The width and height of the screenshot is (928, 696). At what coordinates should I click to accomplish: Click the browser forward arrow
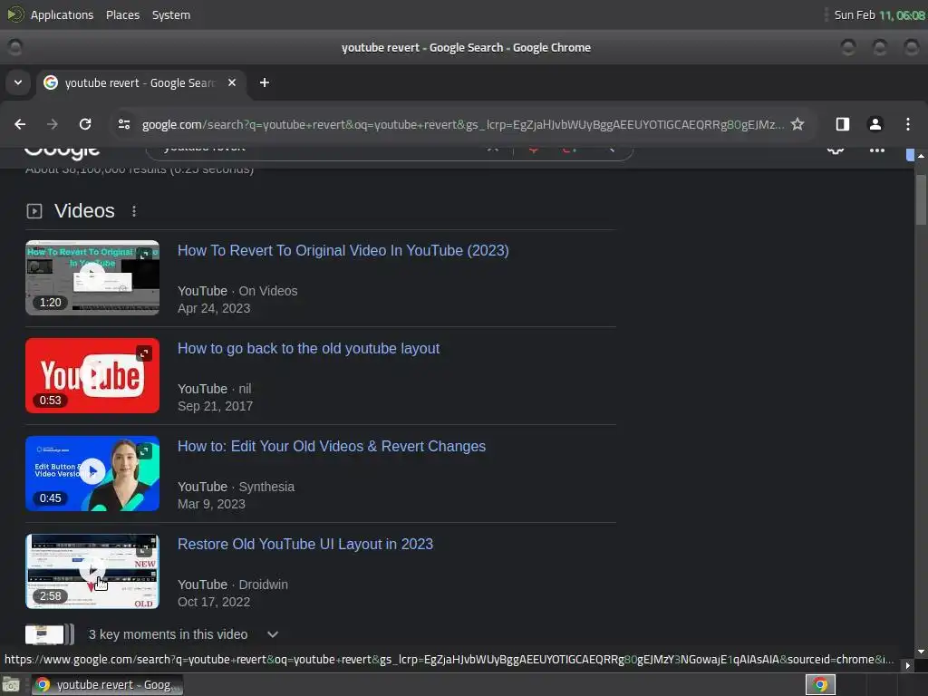[x=53, y=124]
